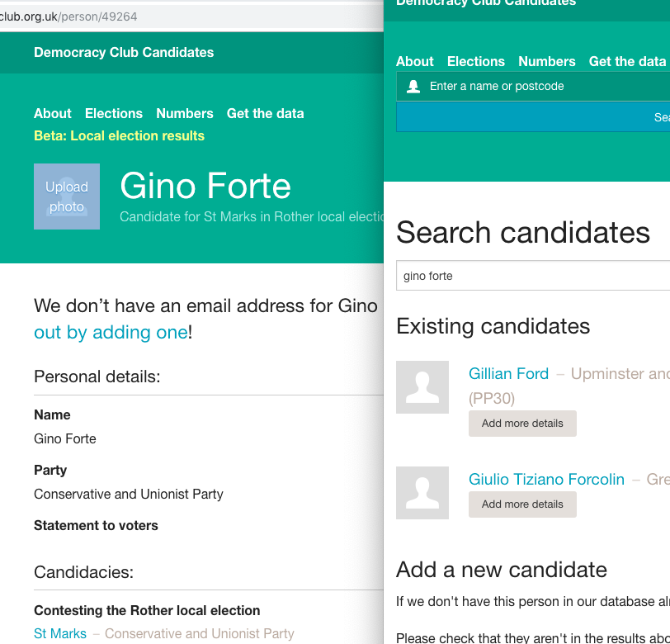Open the St Marks candidacy link
The width and height of the screenshot is (670, 644).
click(60, 633)
